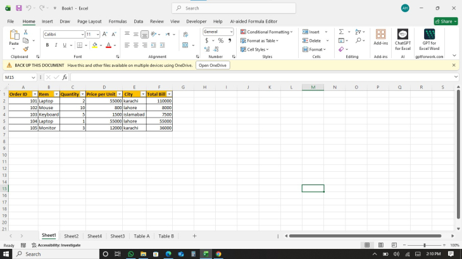462x259 pixels.
Task: Toggle the City column filter button
Action: click(x=142, y=94)
